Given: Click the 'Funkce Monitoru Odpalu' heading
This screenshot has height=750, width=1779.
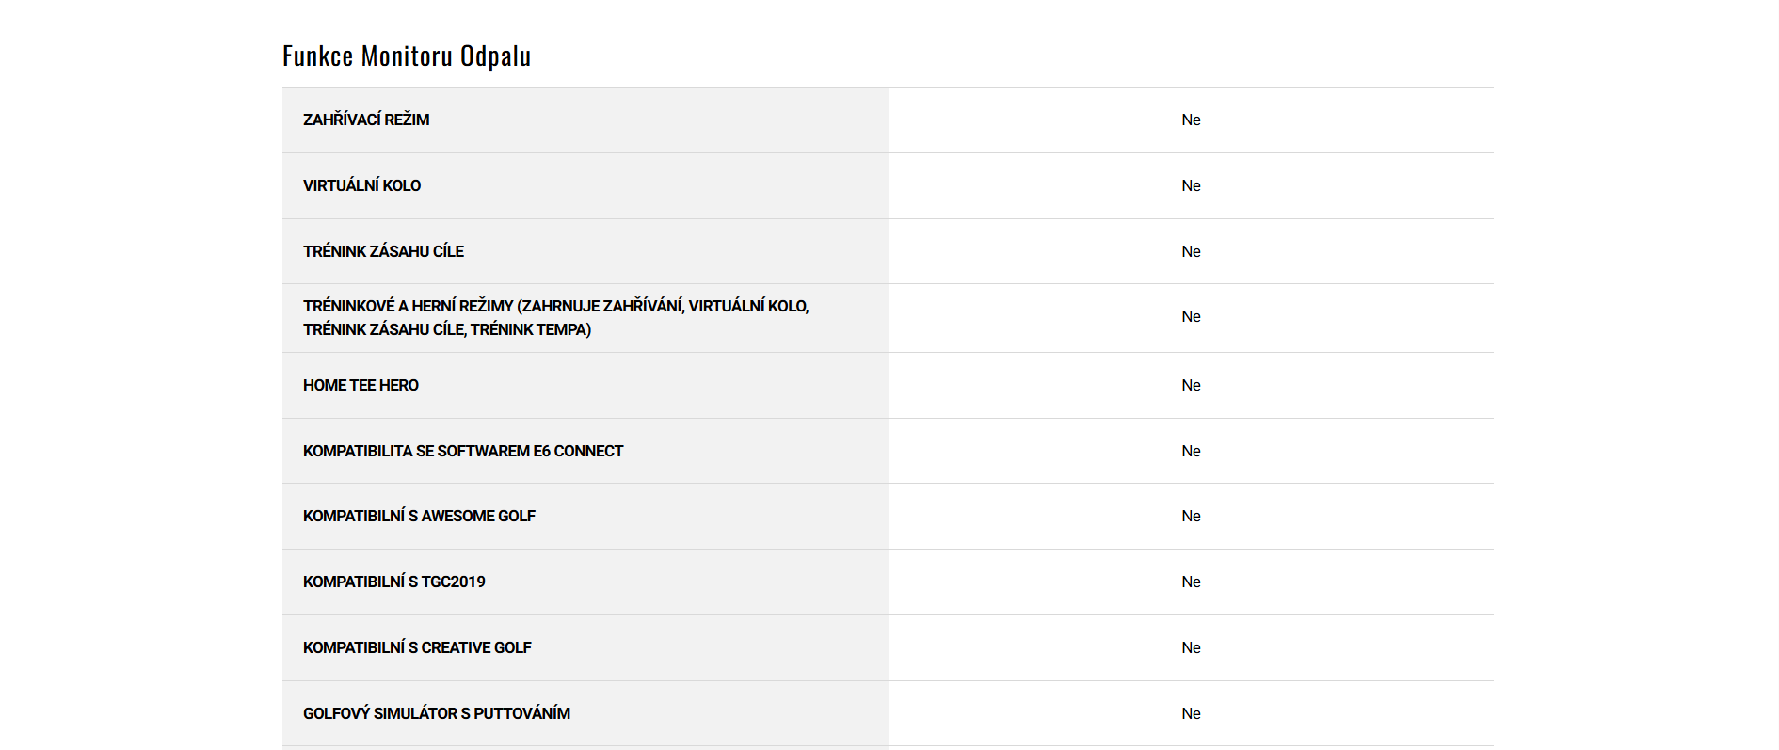Looking at the screenshot, I should pos(407,56).
